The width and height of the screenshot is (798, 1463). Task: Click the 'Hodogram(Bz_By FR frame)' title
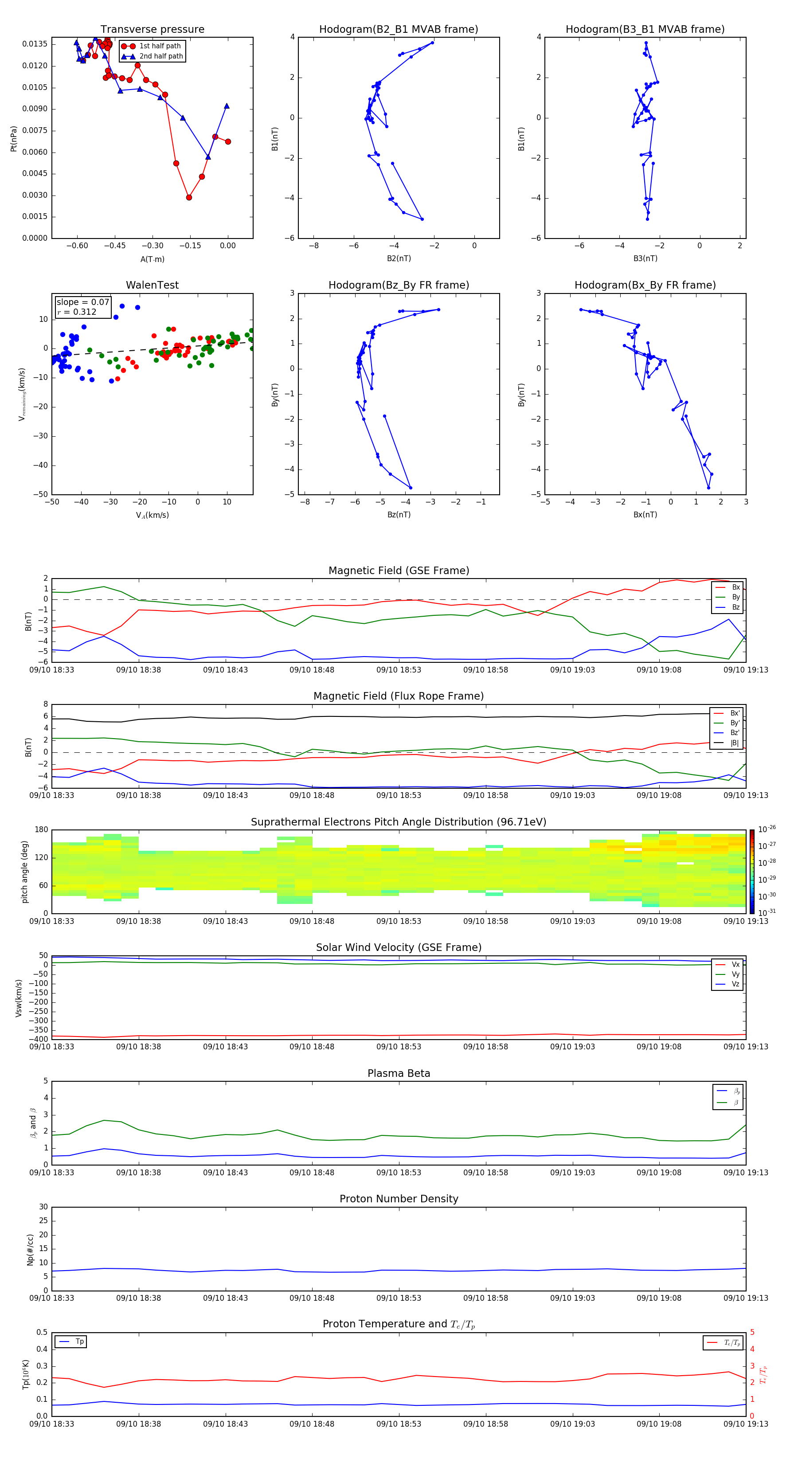pos(399,285)
